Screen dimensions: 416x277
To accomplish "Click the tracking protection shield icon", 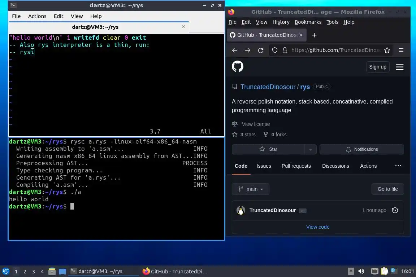I will pos(275,50).
